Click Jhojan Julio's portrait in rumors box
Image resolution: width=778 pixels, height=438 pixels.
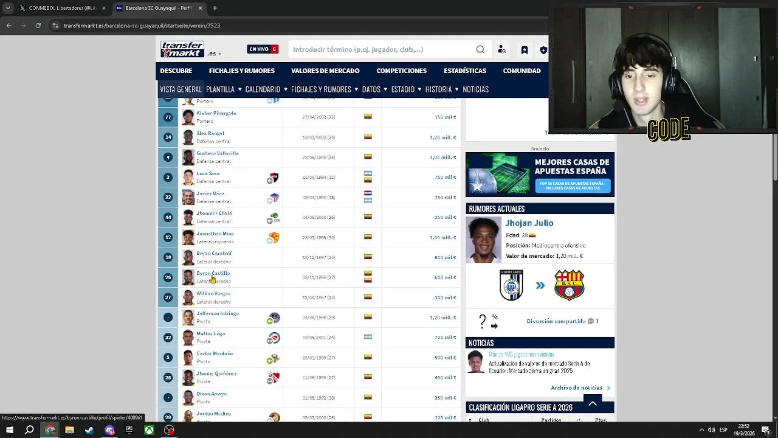483,240
